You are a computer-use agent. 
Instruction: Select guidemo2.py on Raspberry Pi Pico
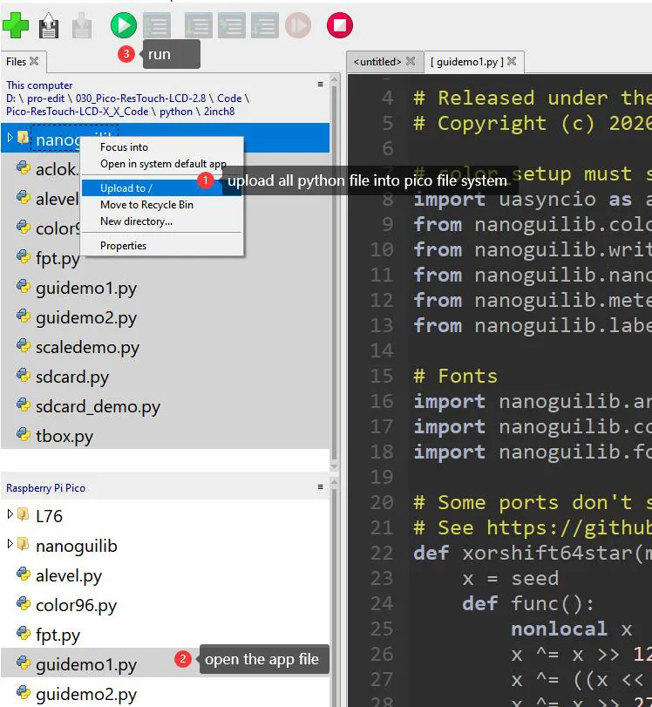[x=86, y=695]
